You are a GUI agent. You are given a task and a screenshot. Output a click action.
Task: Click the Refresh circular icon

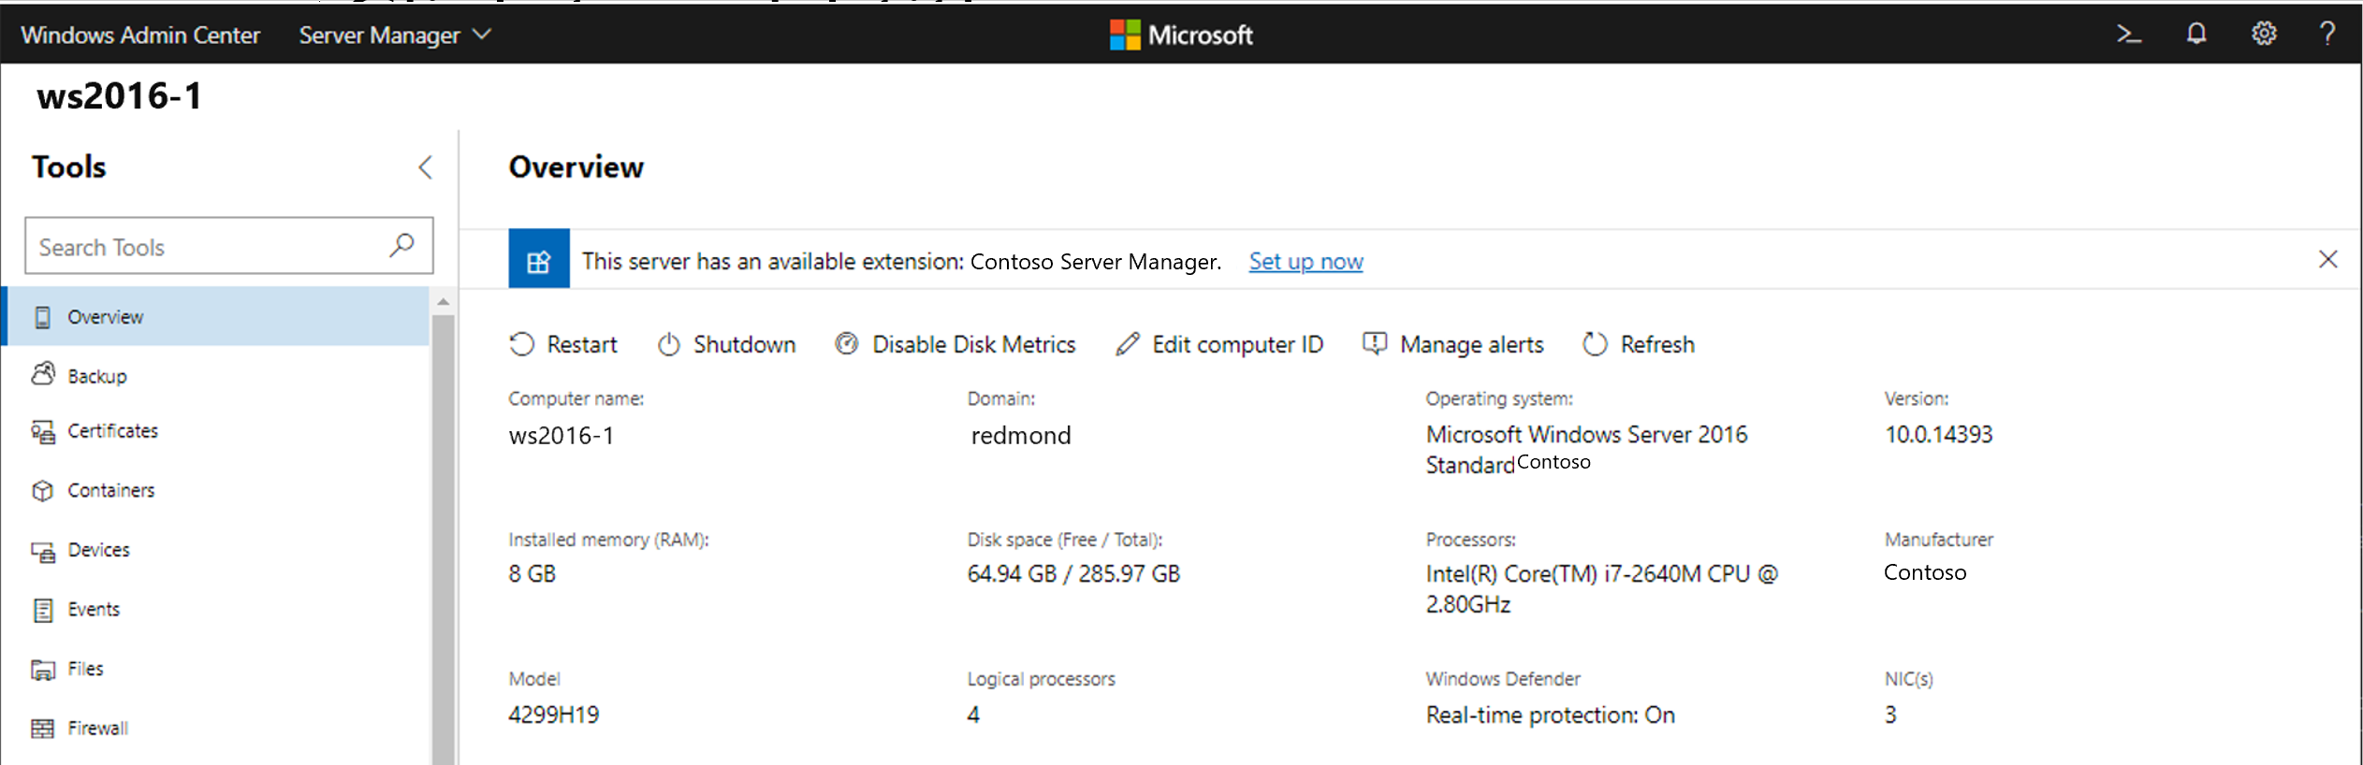coord(1595,344)
